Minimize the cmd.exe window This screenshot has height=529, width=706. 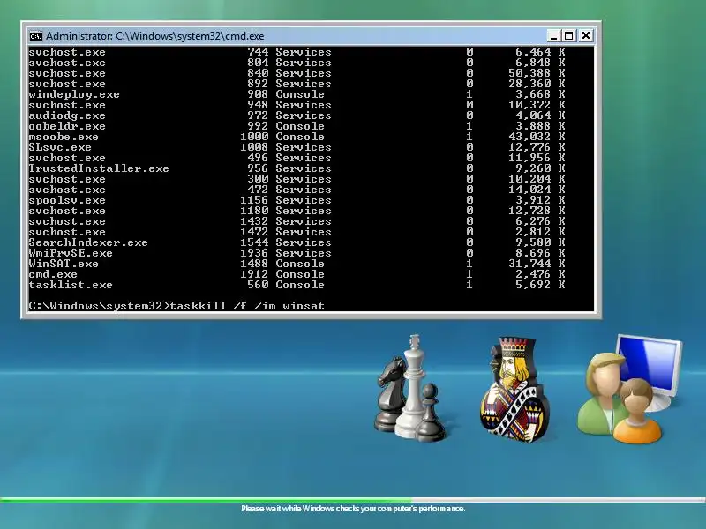pos(553,35)
